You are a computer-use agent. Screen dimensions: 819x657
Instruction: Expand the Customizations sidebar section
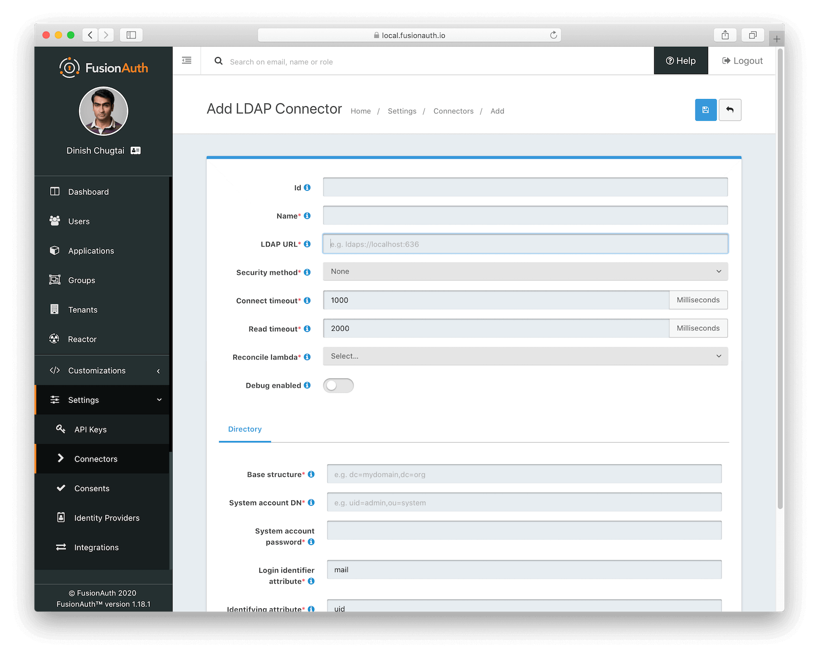(x=102, y=371)
